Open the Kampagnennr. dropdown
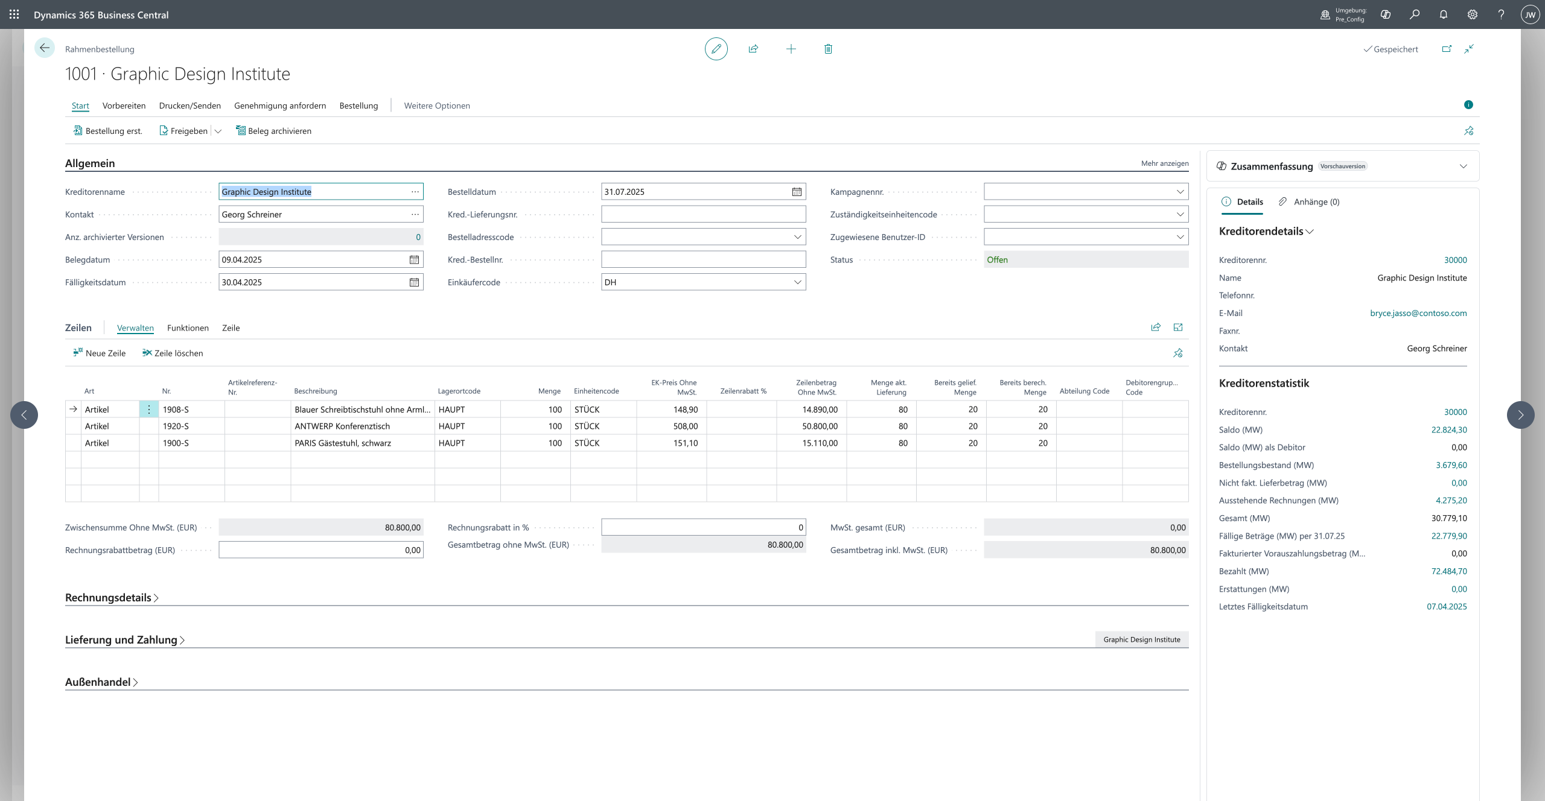Viewport: 1545px width, 801px height. [x=1180, y=192]
